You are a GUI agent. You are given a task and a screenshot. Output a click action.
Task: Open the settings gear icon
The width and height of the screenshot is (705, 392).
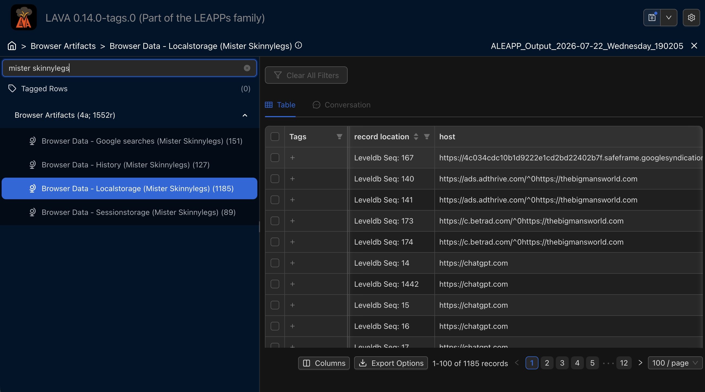(691, 18)
